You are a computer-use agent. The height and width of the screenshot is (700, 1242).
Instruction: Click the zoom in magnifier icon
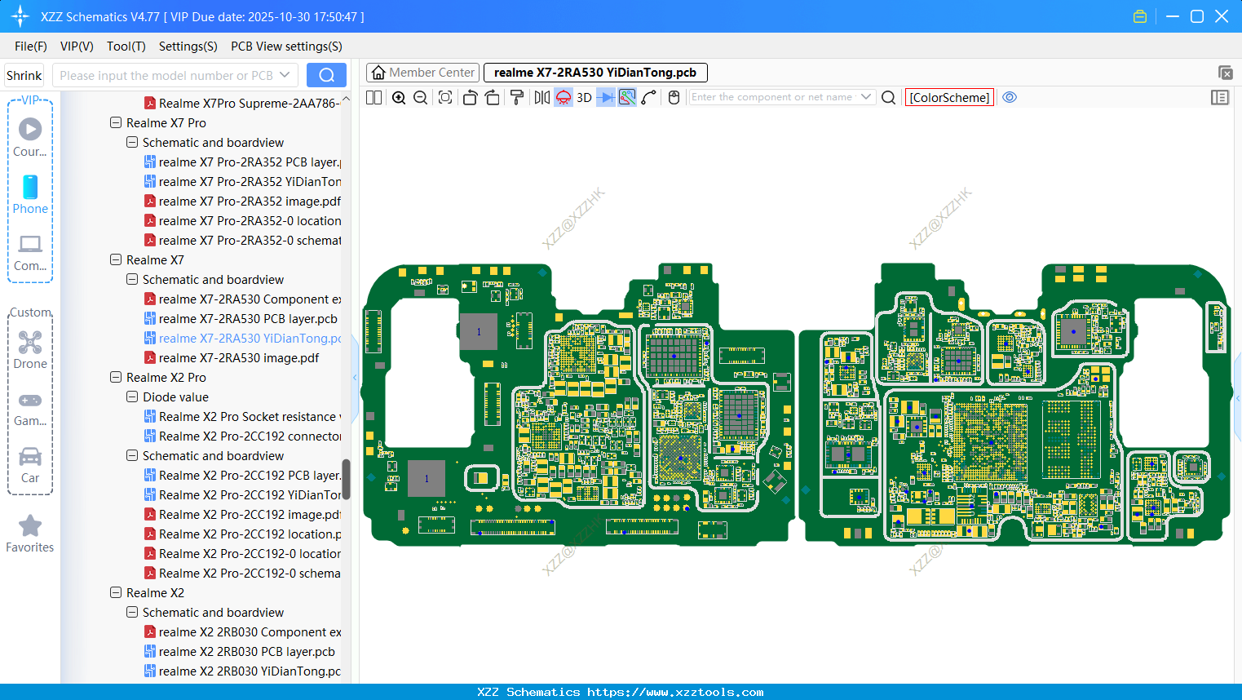point(399,98)
